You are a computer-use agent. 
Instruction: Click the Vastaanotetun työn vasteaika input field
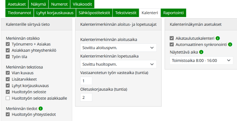click(86, 81)
